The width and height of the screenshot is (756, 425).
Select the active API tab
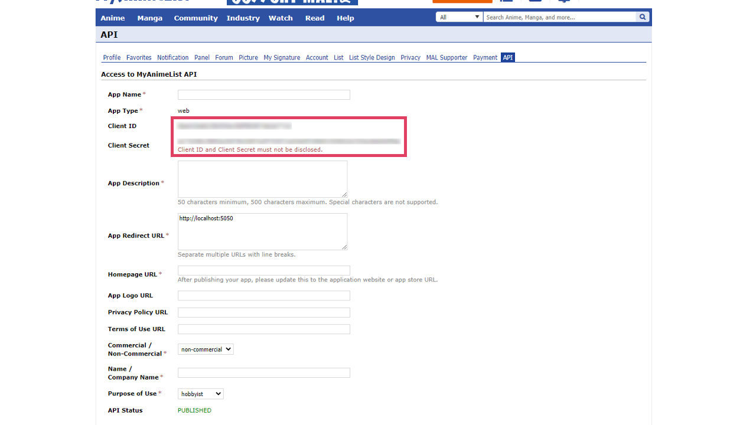click(508, 57)
